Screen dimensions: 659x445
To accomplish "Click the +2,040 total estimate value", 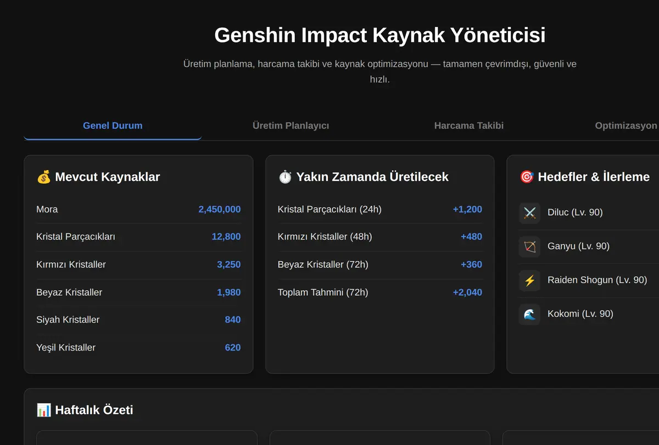I will (x=467, y=292).
